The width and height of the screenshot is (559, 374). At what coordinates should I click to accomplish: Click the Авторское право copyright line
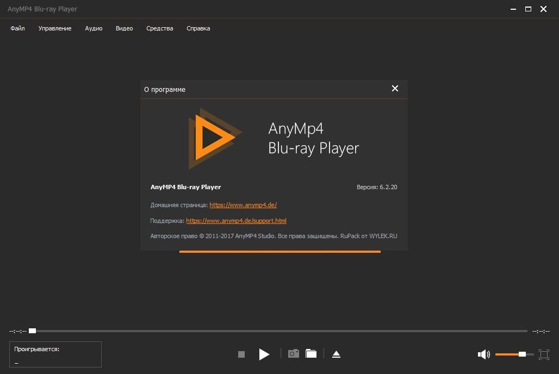[x=274, y=236]
